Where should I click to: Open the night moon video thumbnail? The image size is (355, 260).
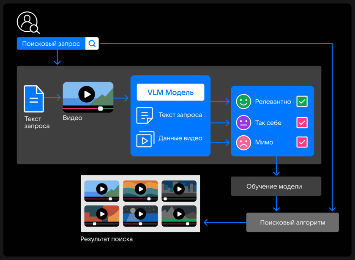(x=140, y=215)
